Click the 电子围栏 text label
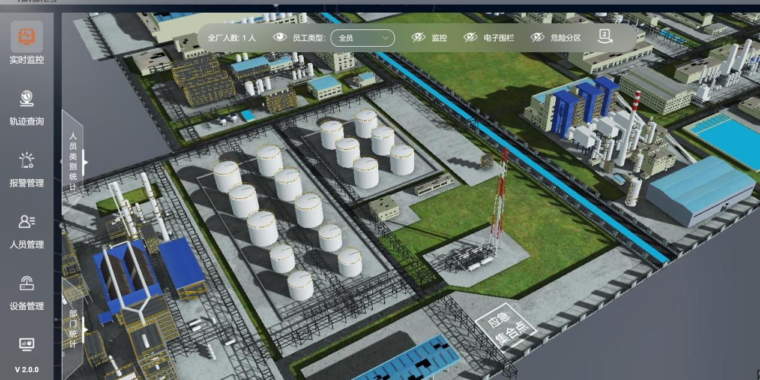 point(499,38)
